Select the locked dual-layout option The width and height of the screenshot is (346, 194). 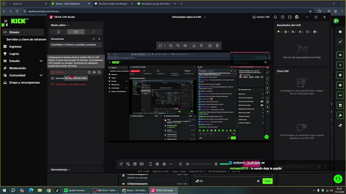(x=93, y=32)
